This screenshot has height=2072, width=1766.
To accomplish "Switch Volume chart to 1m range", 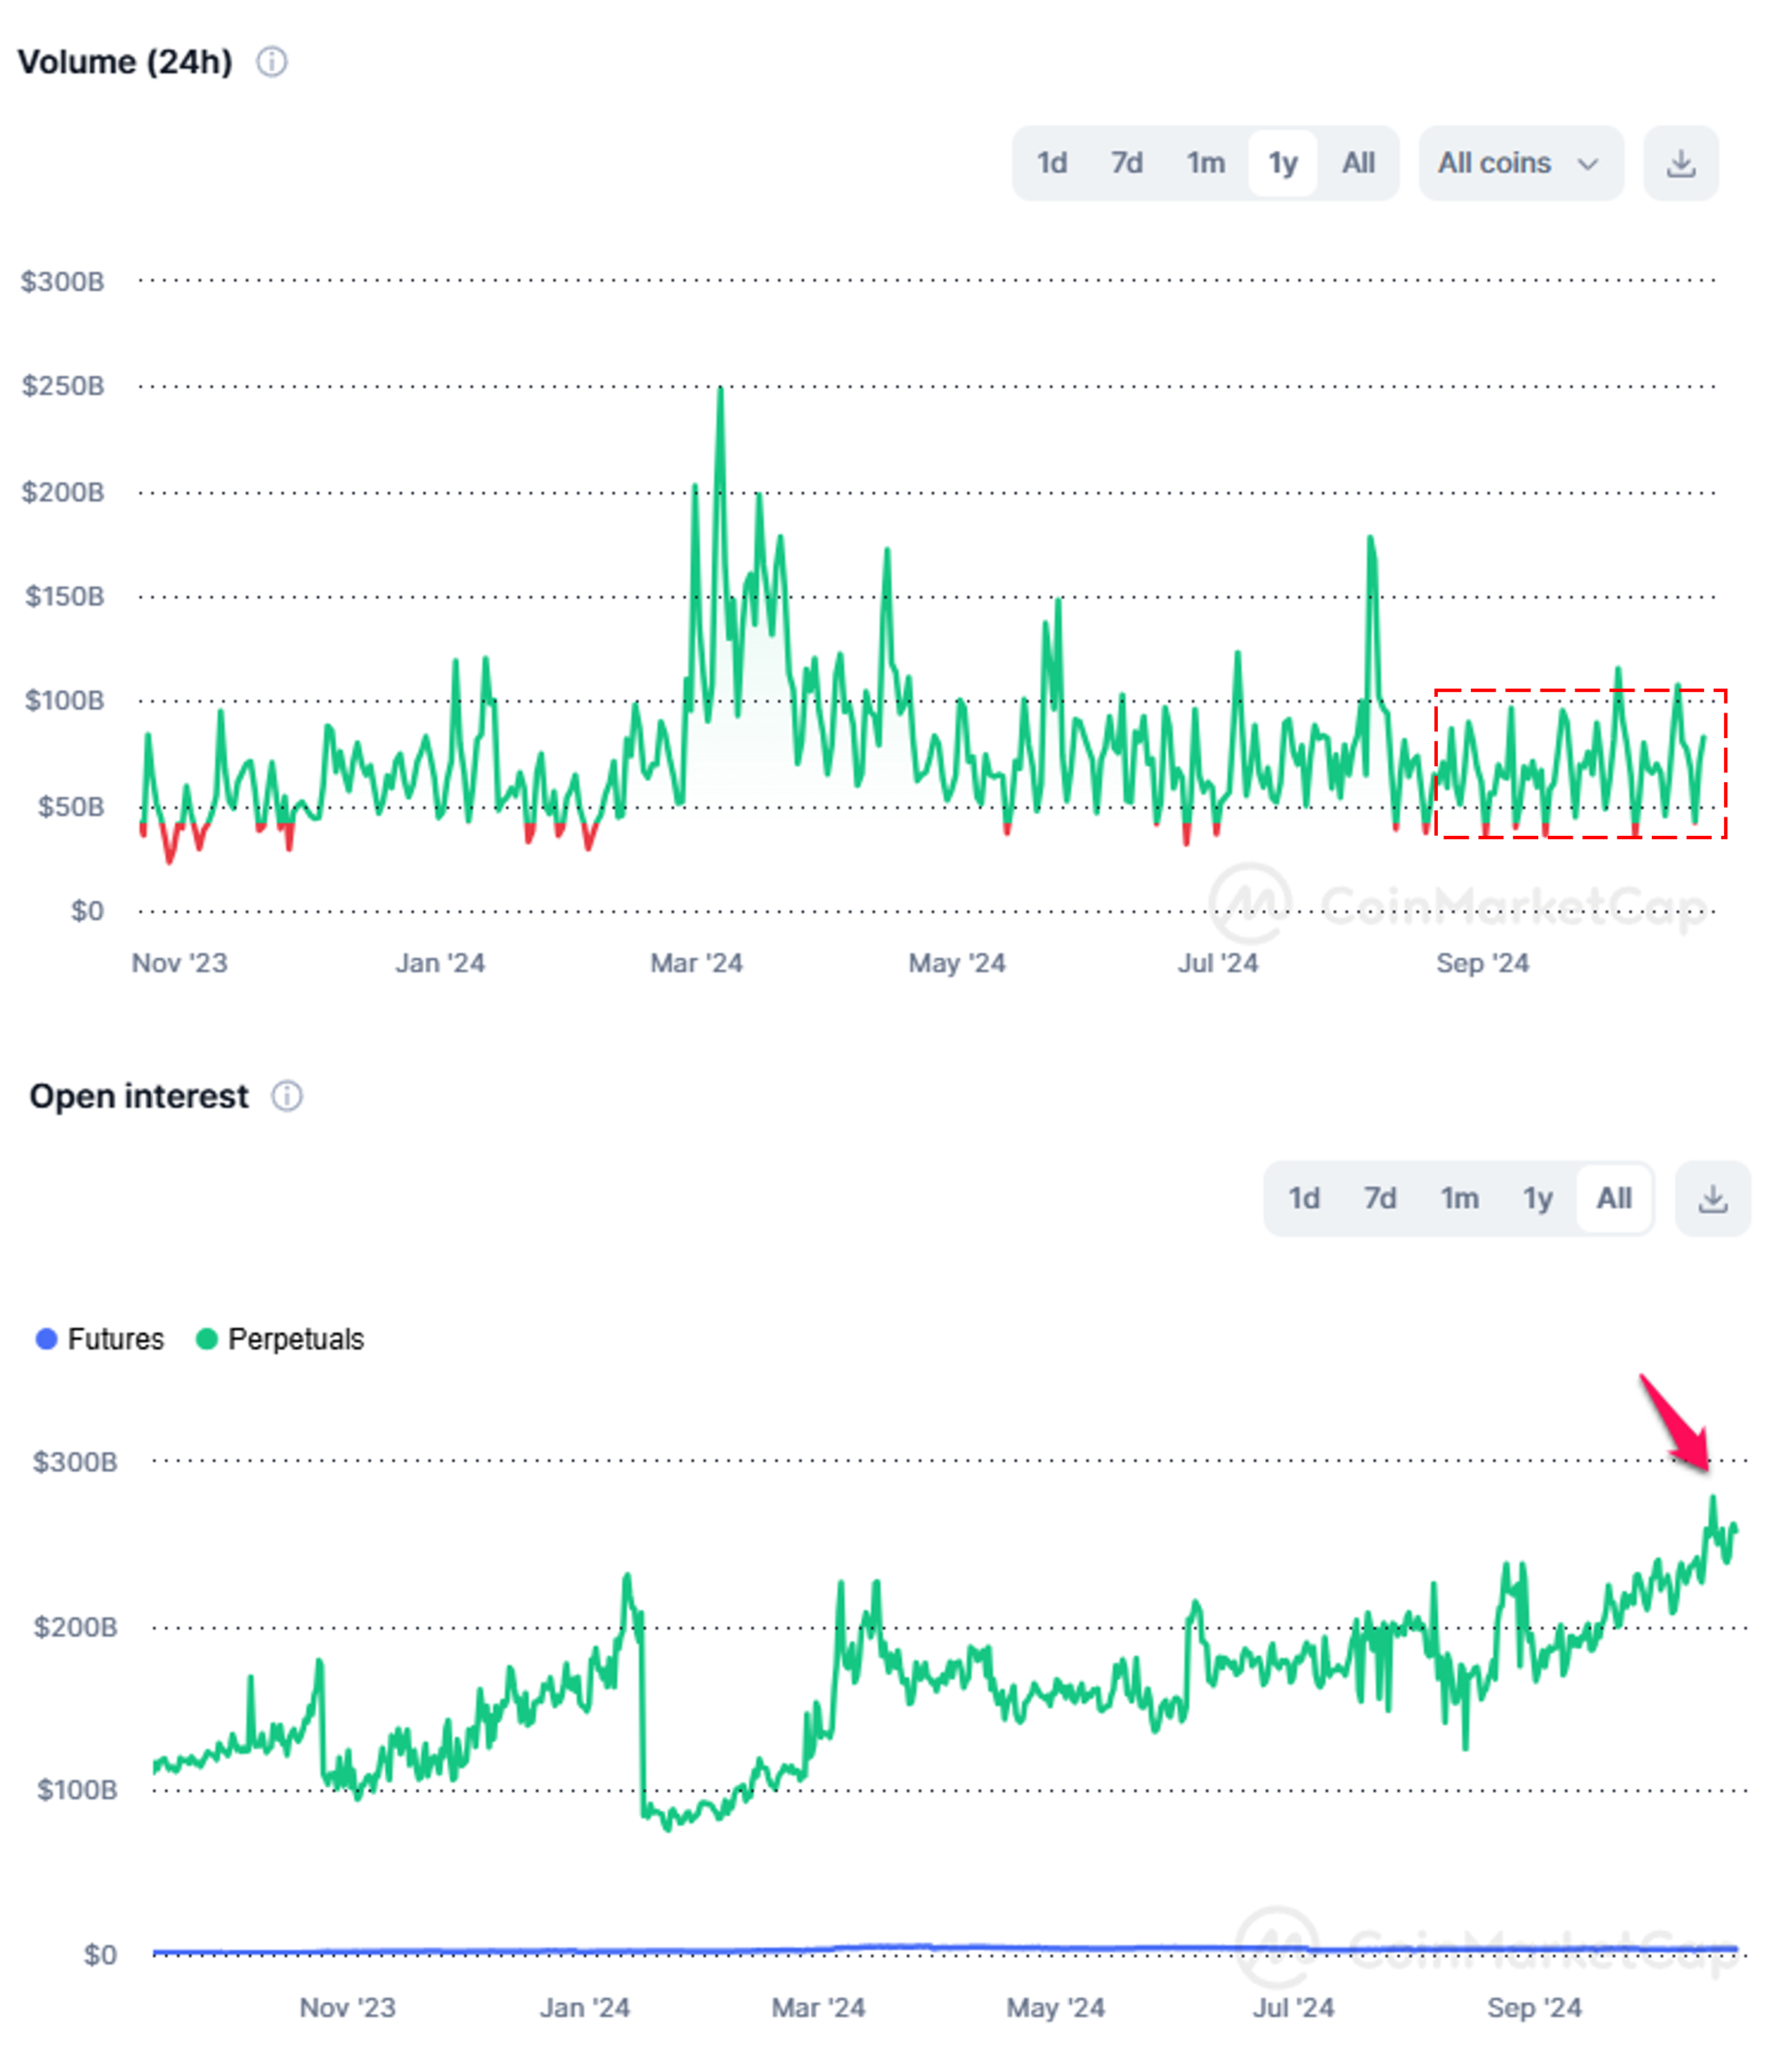I will click(1205, 163).
